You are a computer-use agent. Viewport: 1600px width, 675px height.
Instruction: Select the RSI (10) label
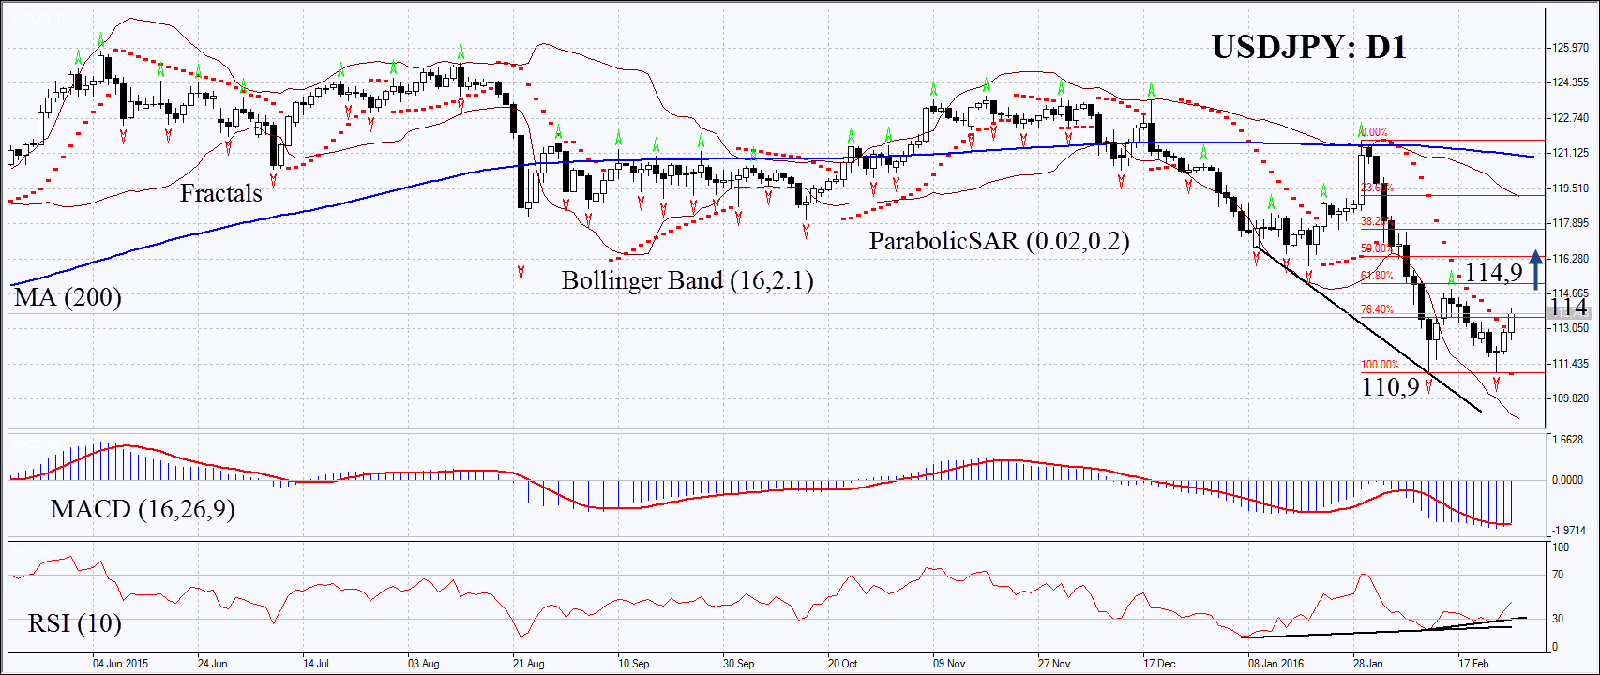[x=75, y=623]
